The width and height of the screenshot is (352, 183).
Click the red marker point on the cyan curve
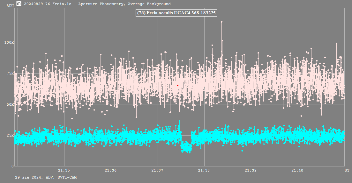(x=177, y=131)
